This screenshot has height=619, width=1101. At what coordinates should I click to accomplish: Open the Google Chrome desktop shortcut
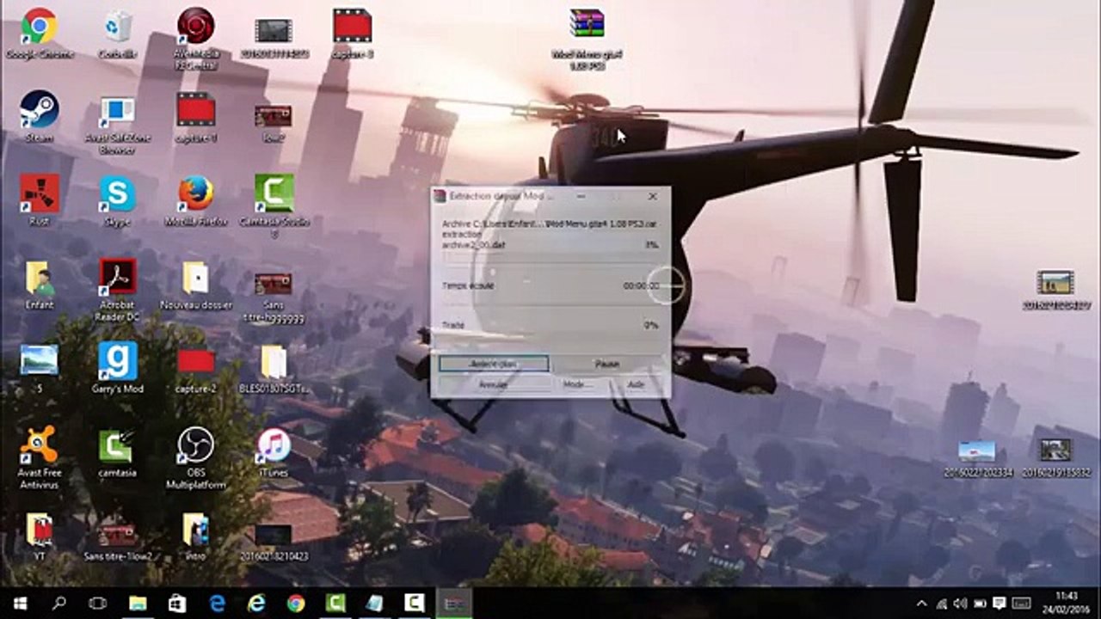coord(40,34)
